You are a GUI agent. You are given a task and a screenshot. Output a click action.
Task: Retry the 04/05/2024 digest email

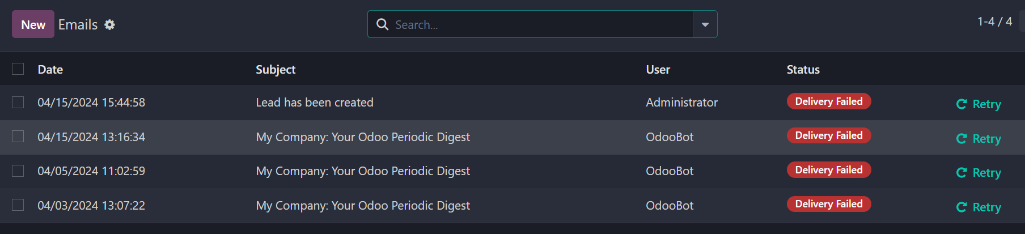point(979,172)
